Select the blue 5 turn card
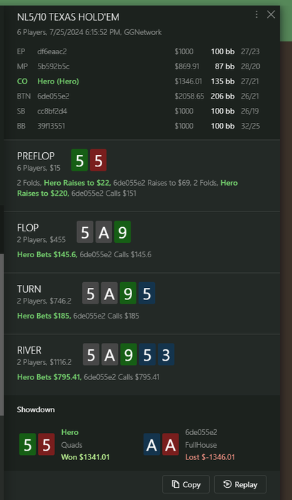Image resolution: width=292 pixels, height=500 pixels. (146, 293)
